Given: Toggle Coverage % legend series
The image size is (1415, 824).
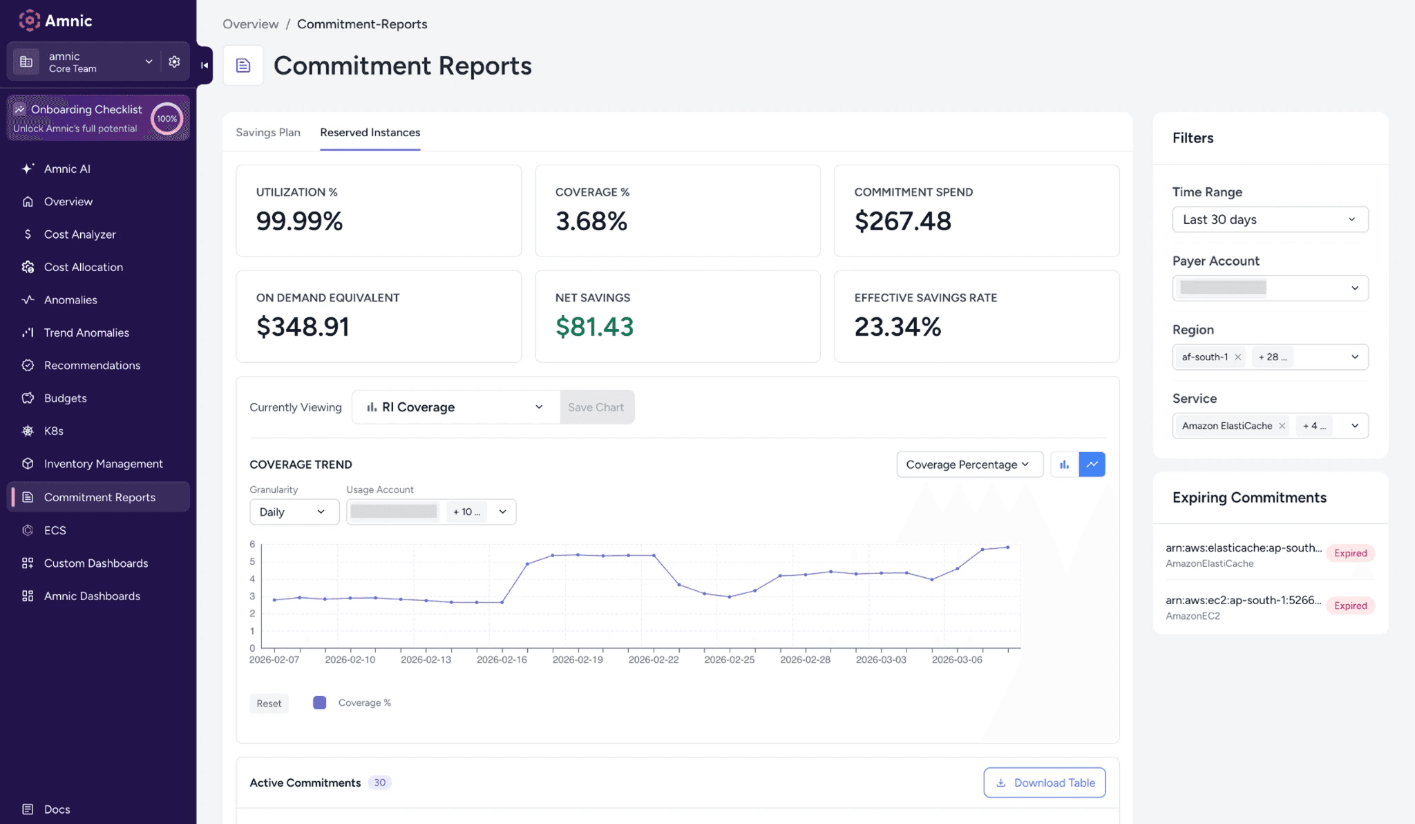Looking at the screenshot, I should pos(352,703).
